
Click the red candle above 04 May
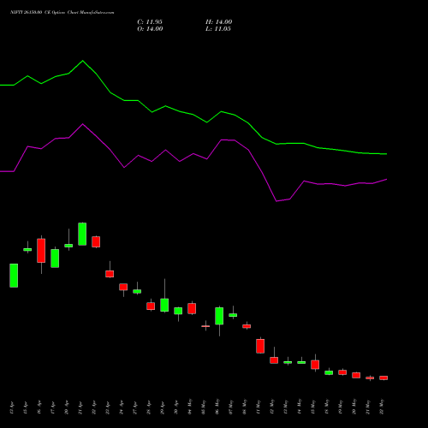pos(192,308)
